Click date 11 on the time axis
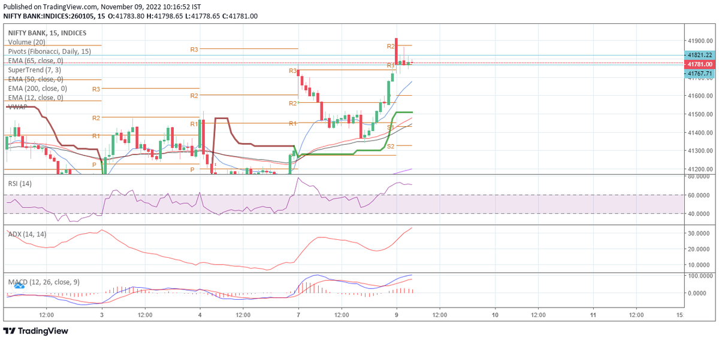Viewport: 719px width, 341px height. point(593,313)
